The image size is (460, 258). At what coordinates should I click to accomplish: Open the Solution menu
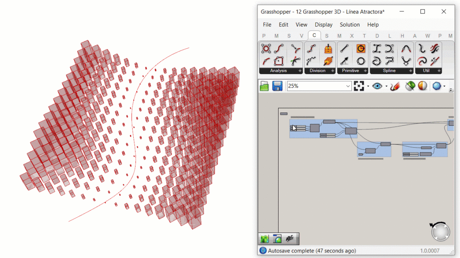(349, 25)
